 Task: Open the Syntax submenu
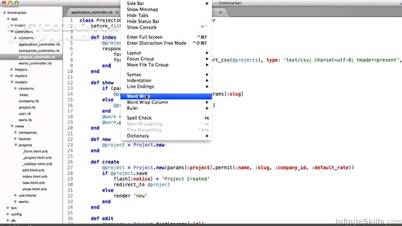[166, 75]
